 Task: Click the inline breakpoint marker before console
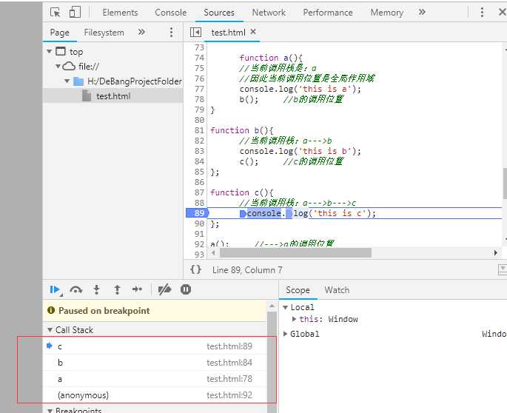click(x=243, y=213)
